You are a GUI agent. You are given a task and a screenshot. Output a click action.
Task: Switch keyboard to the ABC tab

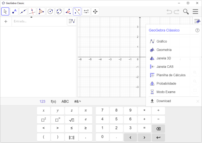[65, 101]
